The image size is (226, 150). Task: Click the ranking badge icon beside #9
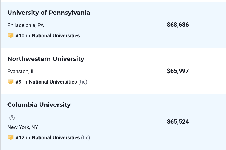[x=11, y=82]
